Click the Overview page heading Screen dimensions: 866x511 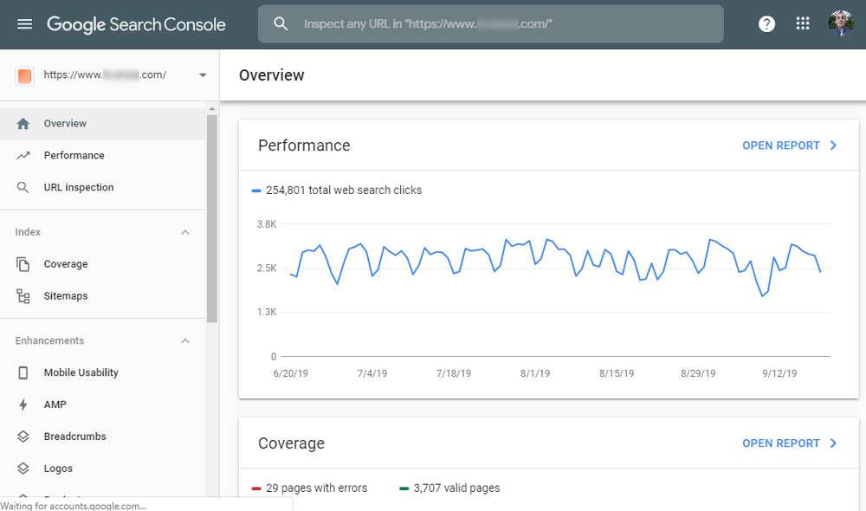[x=271, y=75]
